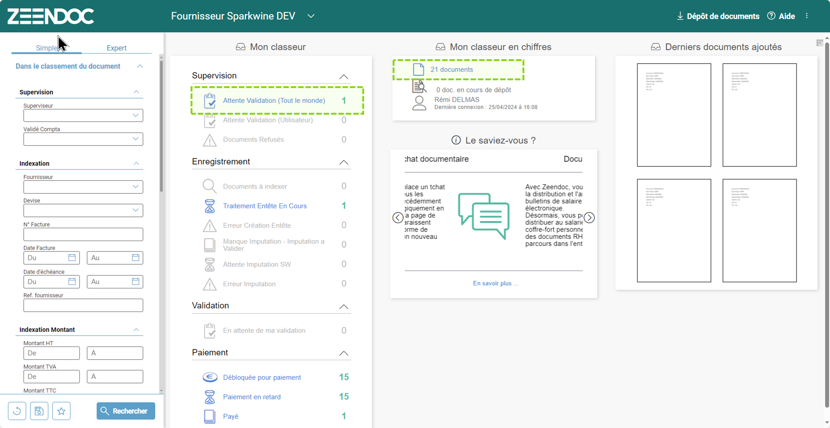Collapse the Paiement section
830x428 pixels.
point(343,353)
